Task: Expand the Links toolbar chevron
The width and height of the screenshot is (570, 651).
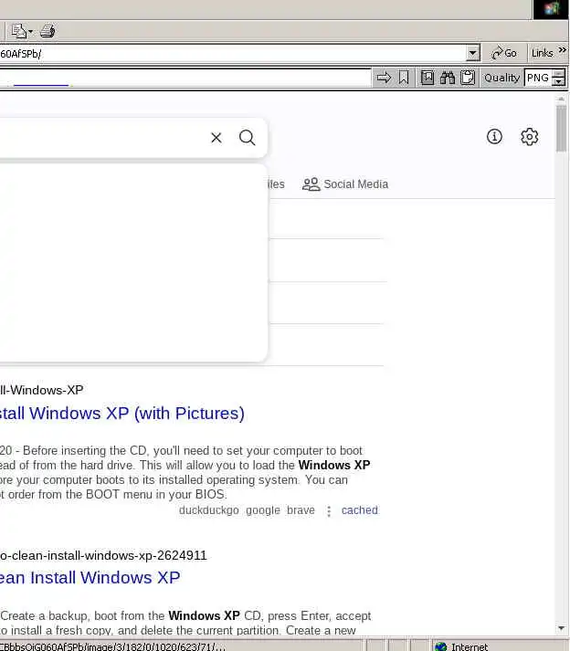Action: [x=562, y=50]
